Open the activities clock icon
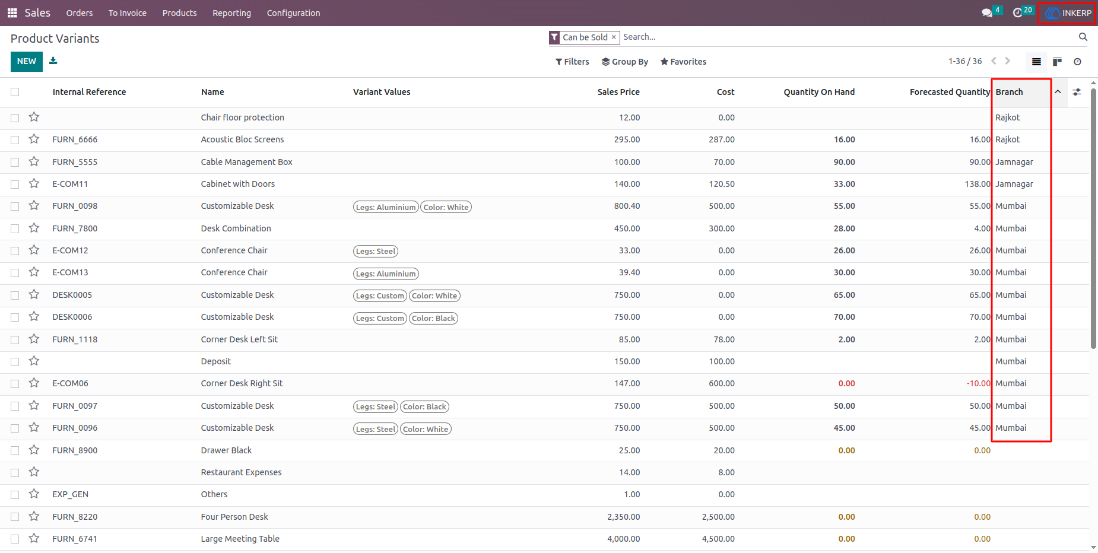 coord(1017,12)
